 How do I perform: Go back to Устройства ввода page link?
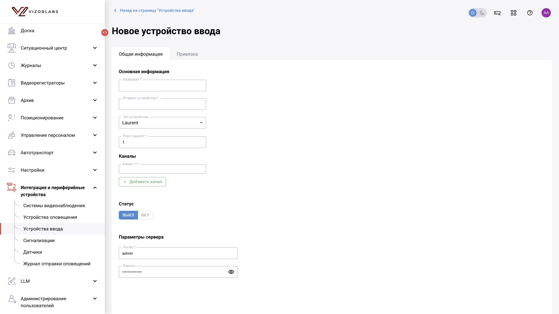pyautogui.click(x=154, y=10)
